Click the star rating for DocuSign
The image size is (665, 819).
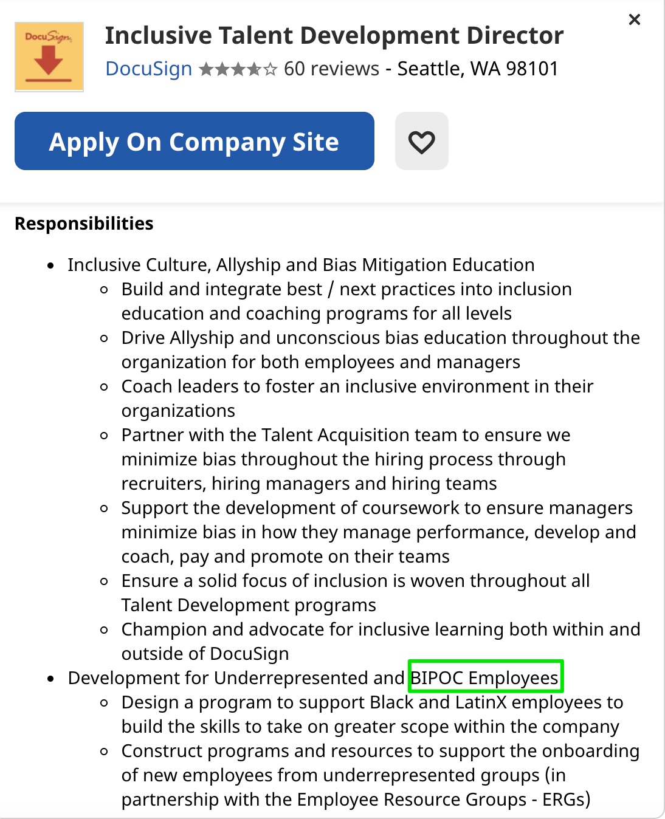[x=238, y=69]
